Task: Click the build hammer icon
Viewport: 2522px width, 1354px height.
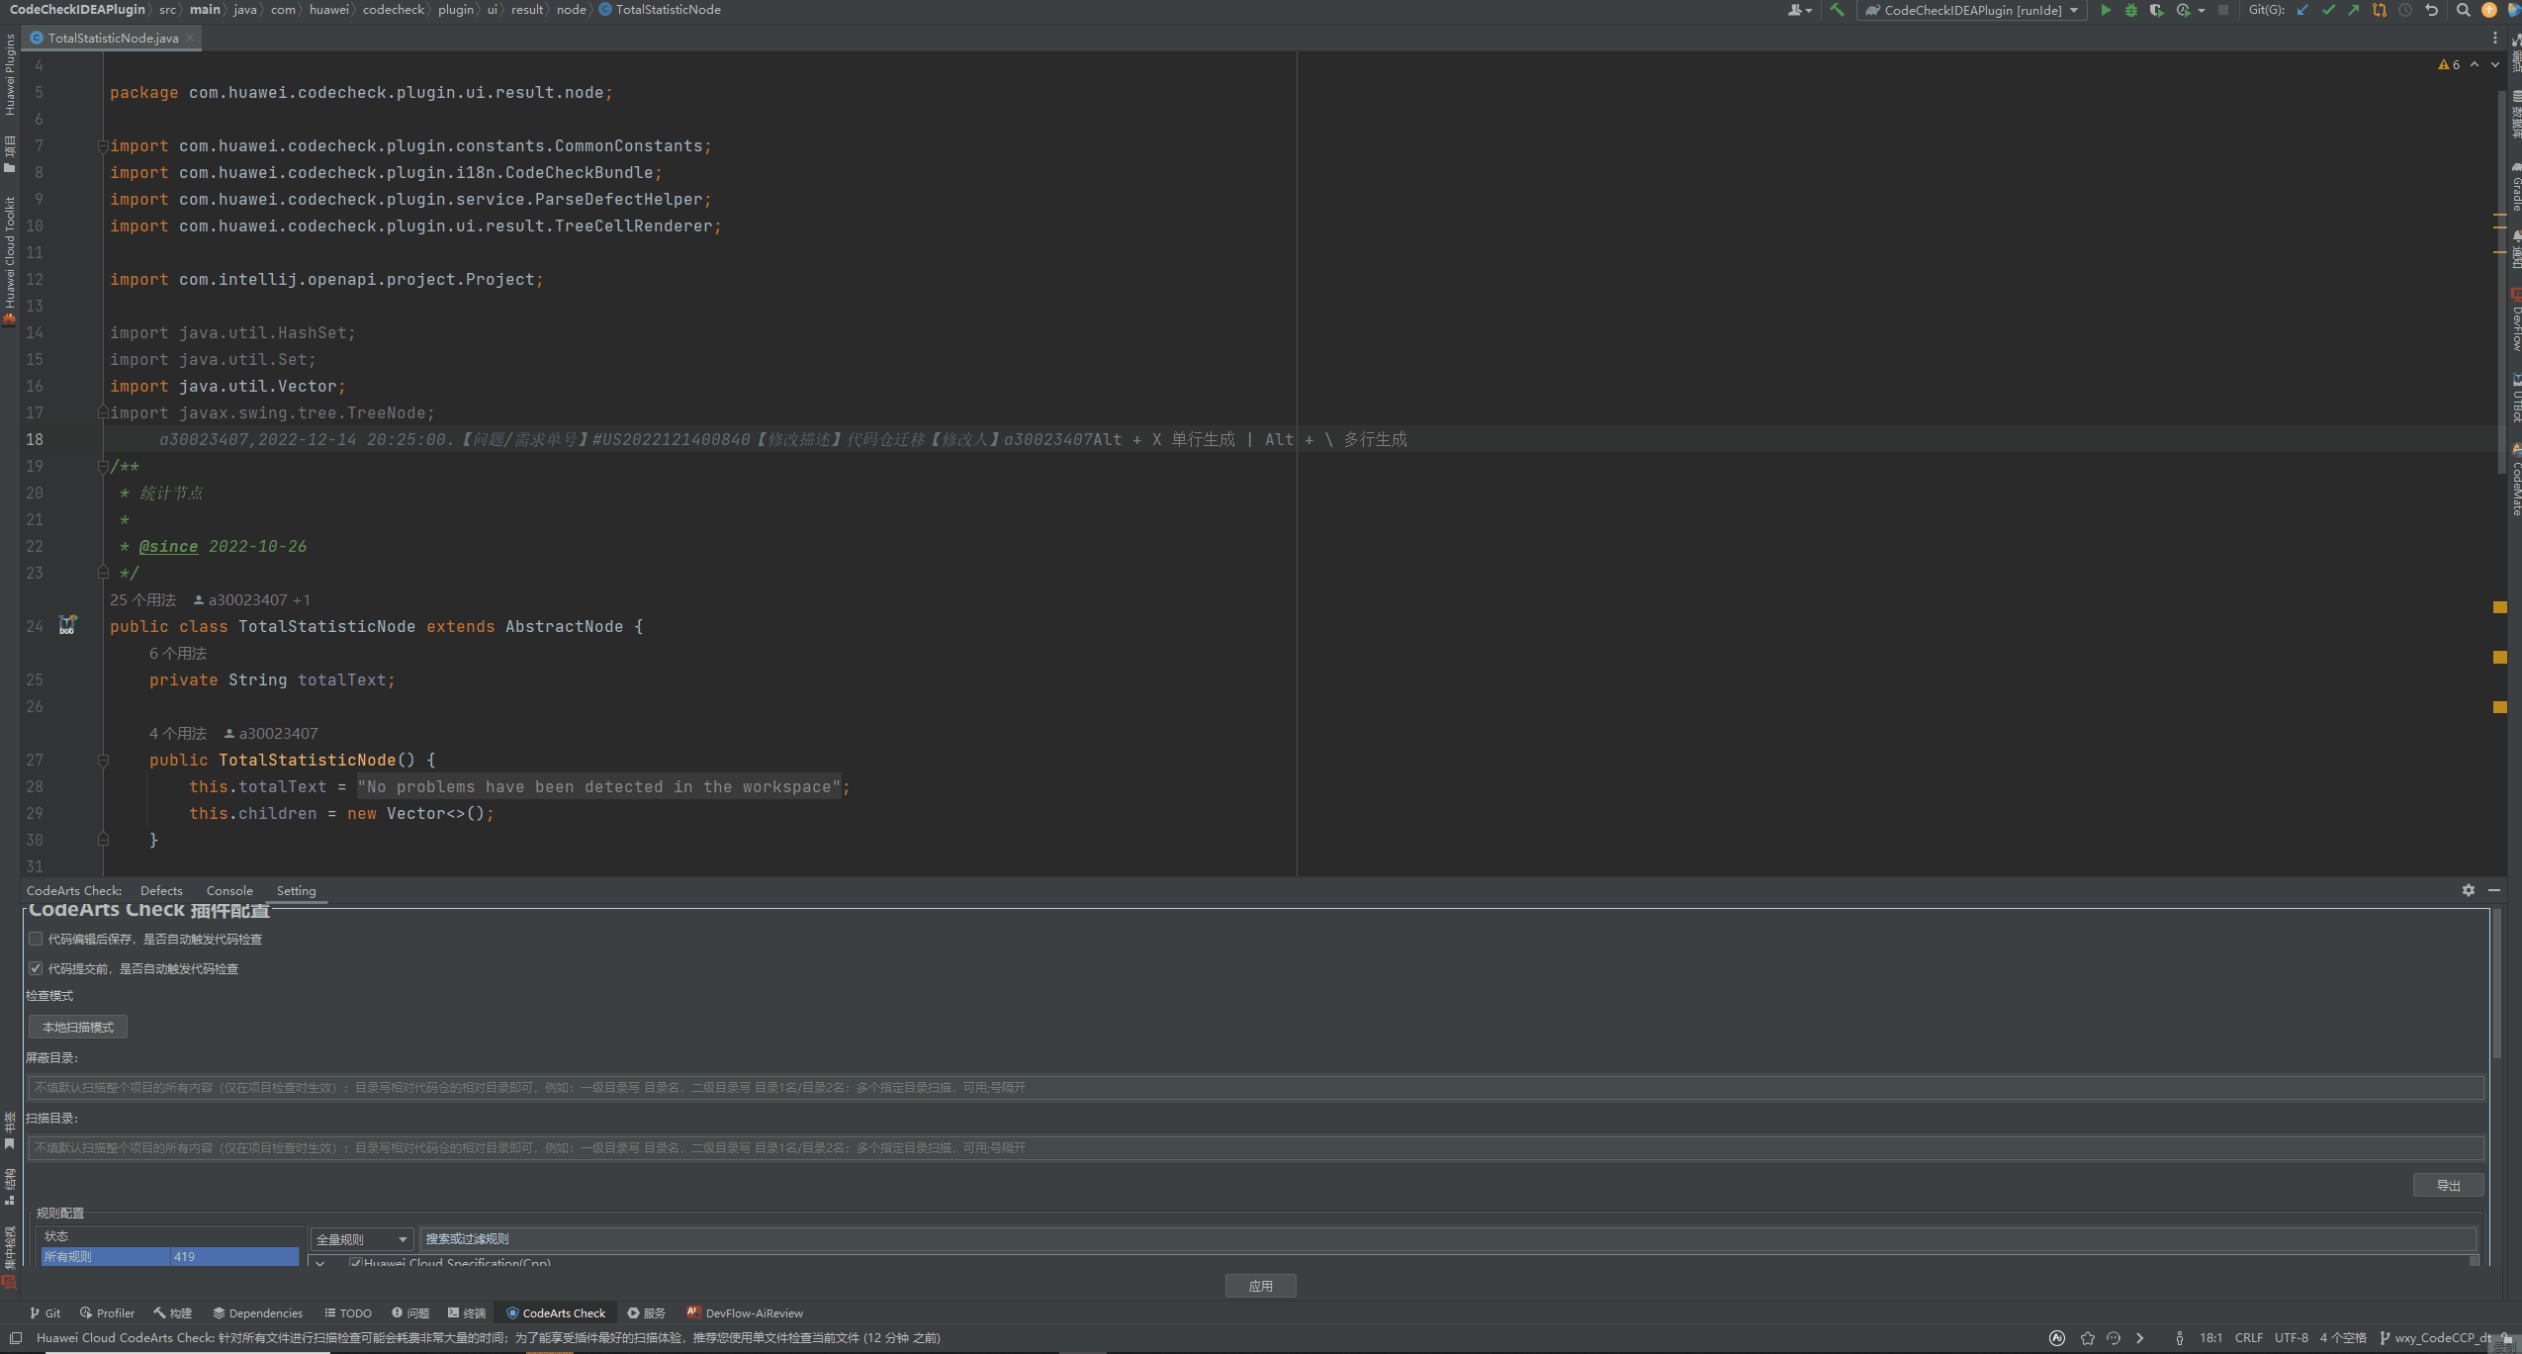Action: [1837, 10]
